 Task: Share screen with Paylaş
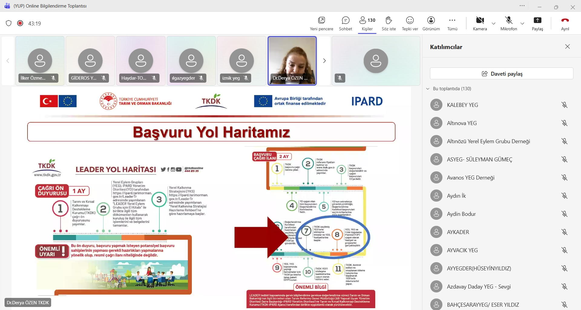(537, 24)
